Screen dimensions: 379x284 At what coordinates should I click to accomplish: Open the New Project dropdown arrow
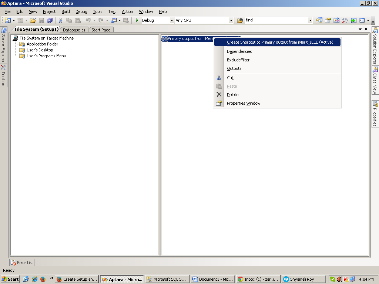(x=14, y=21)
